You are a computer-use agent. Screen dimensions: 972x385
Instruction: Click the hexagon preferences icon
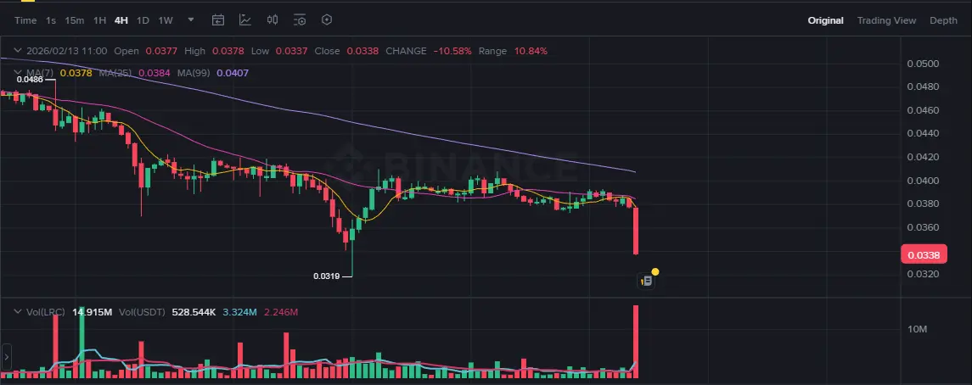tap(327, 20)
